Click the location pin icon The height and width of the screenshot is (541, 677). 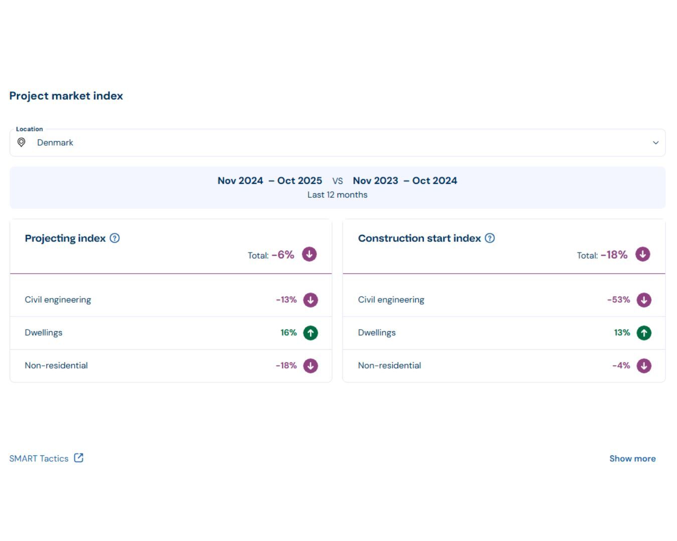[22, 143]
